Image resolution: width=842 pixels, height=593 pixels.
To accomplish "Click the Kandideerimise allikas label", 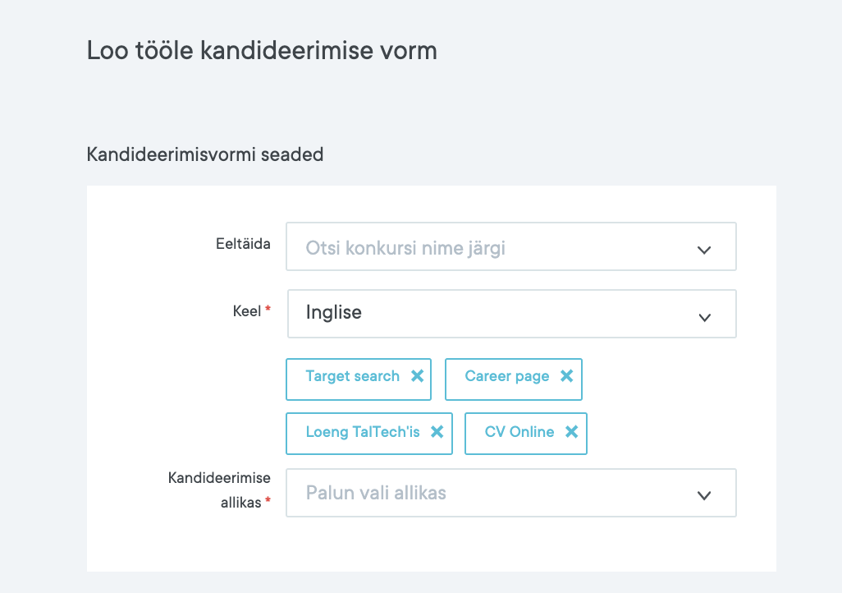I will click(219, 490).
